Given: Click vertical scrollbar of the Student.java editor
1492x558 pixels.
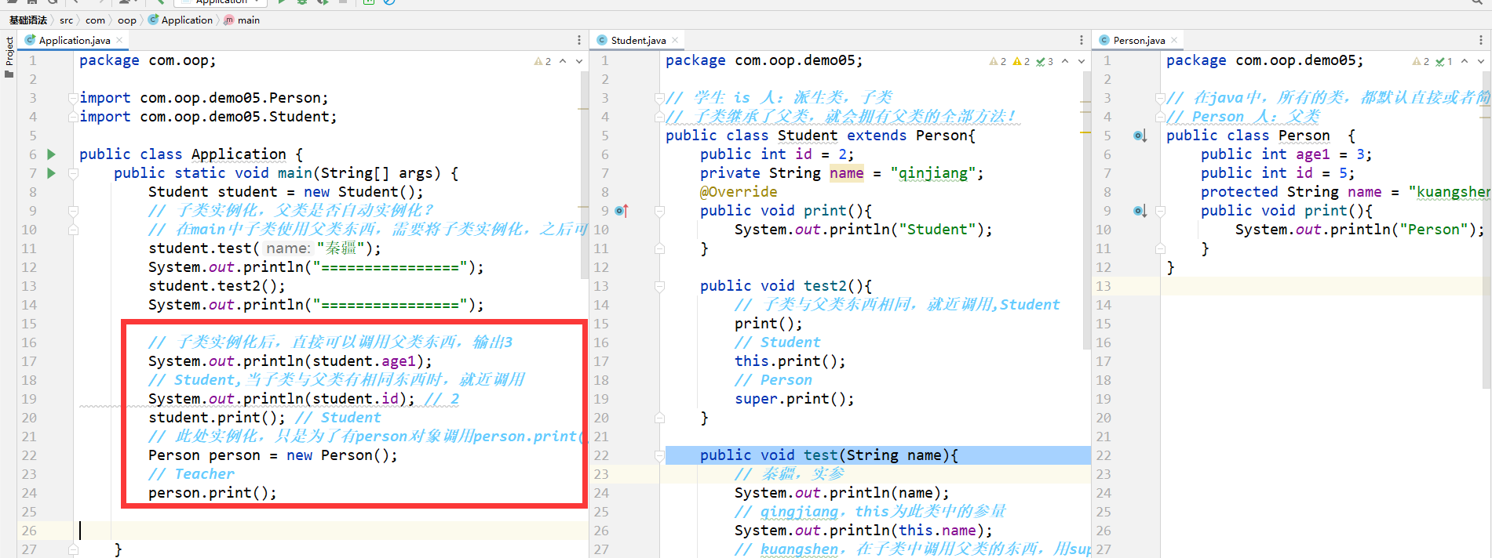Looking at the screenshot, I should click(1086, 210).
